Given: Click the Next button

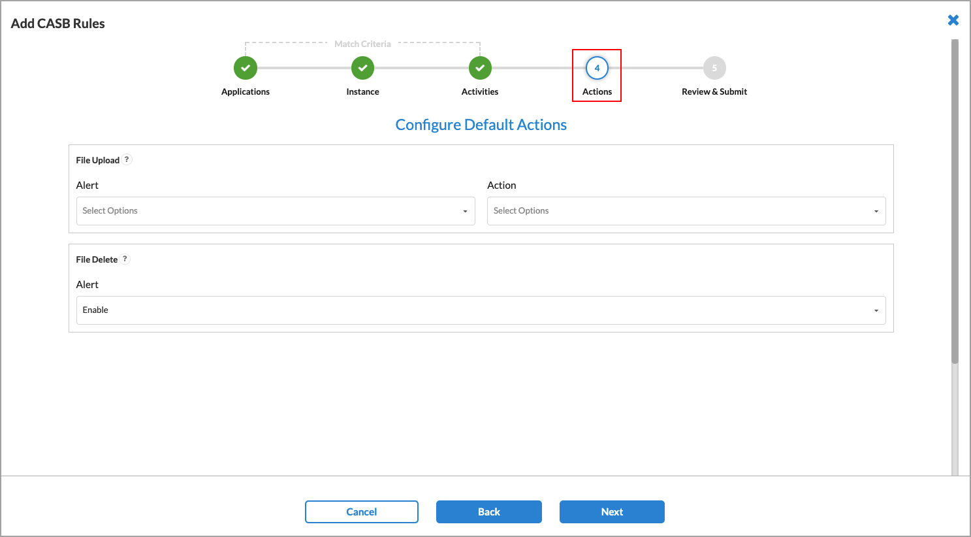Looking at the screenshot, I should click(611, 512).
